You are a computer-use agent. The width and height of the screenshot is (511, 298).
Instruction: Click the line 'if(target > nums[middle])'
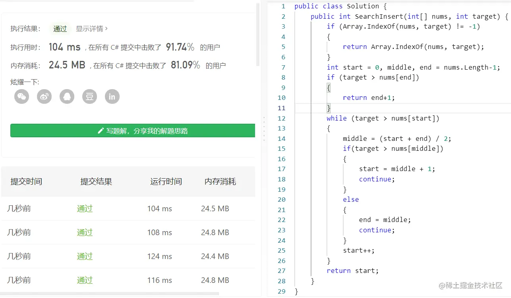(393, 148)
